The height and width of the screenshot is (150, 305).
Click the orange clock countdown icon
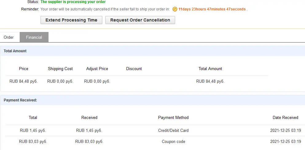click(175, 9)
